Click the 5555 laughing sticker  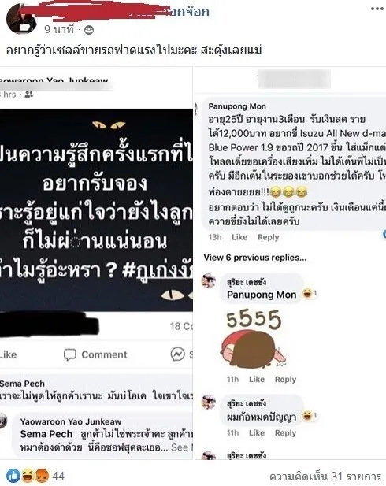254,339
